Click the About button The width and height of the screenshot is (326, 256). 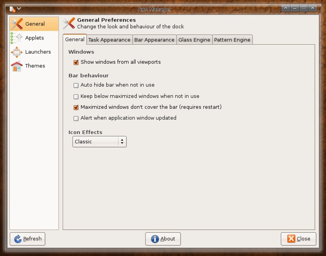coord(163,239)
